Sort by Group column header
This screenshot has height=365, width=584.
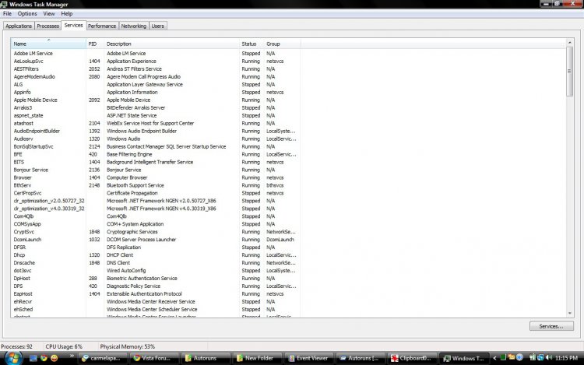click(283, 44)
